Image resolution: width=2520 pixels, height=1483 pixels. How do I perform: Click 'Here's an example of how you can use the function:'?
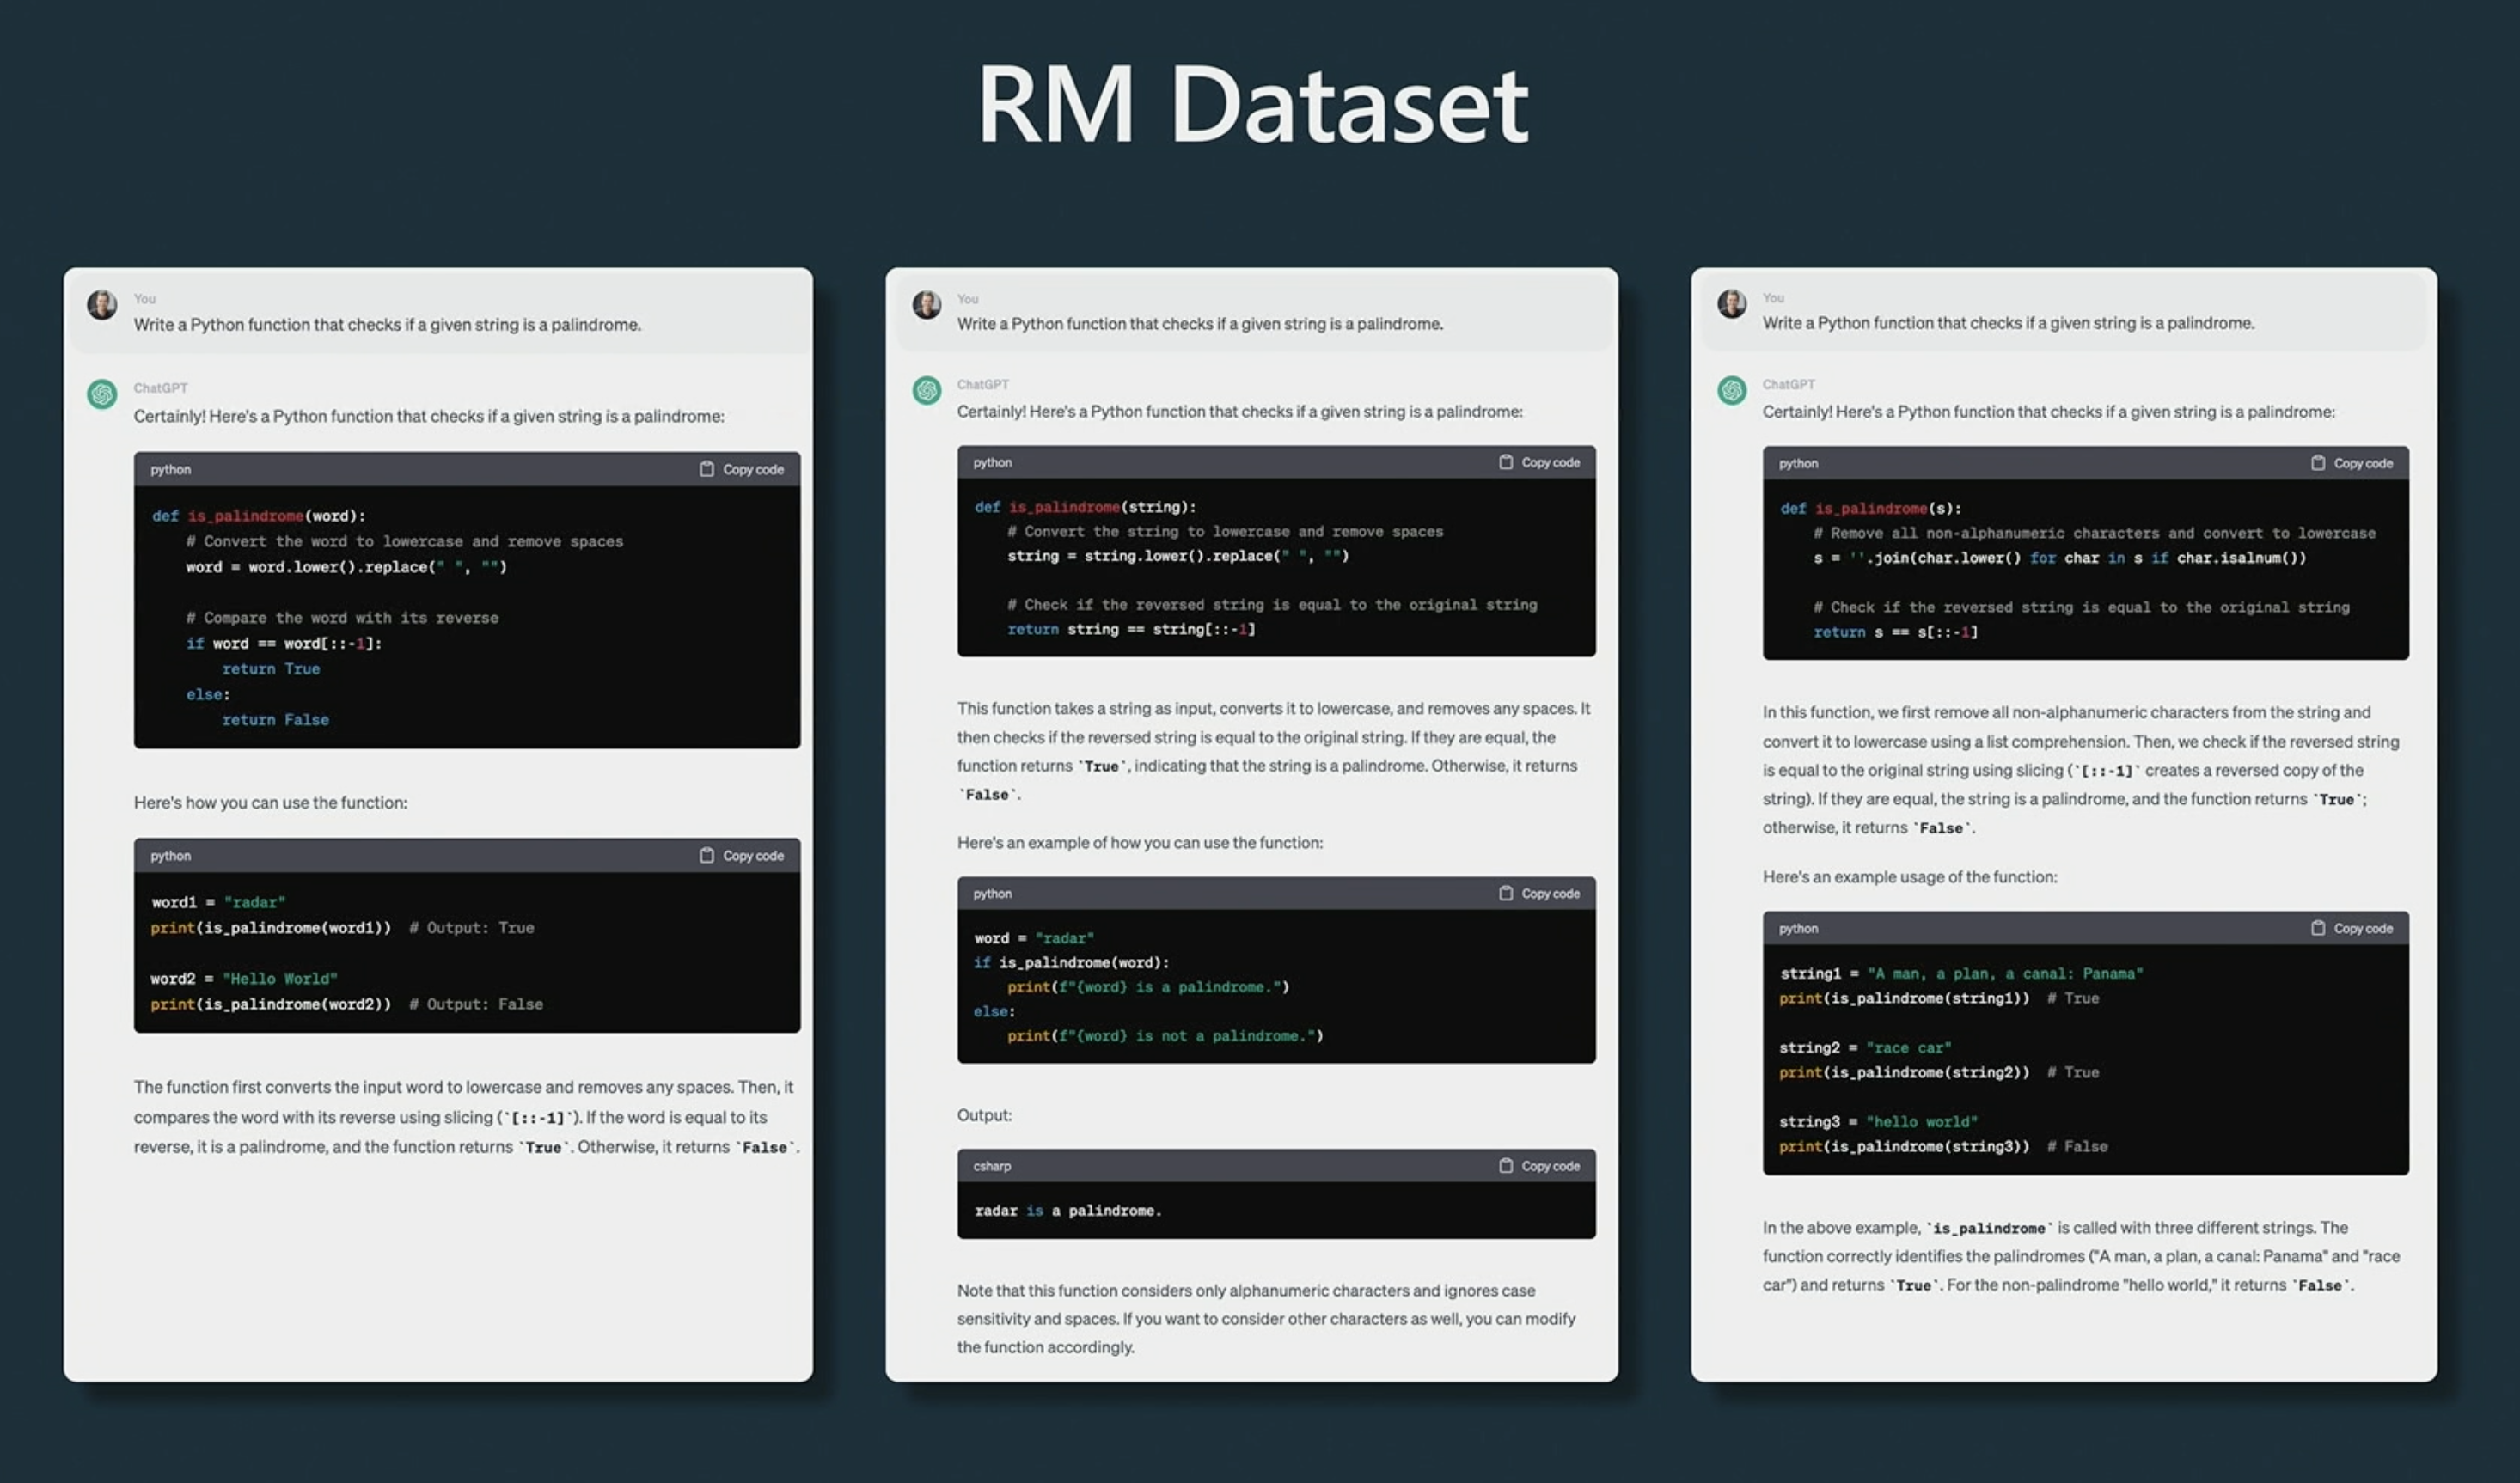(1140, 843)
